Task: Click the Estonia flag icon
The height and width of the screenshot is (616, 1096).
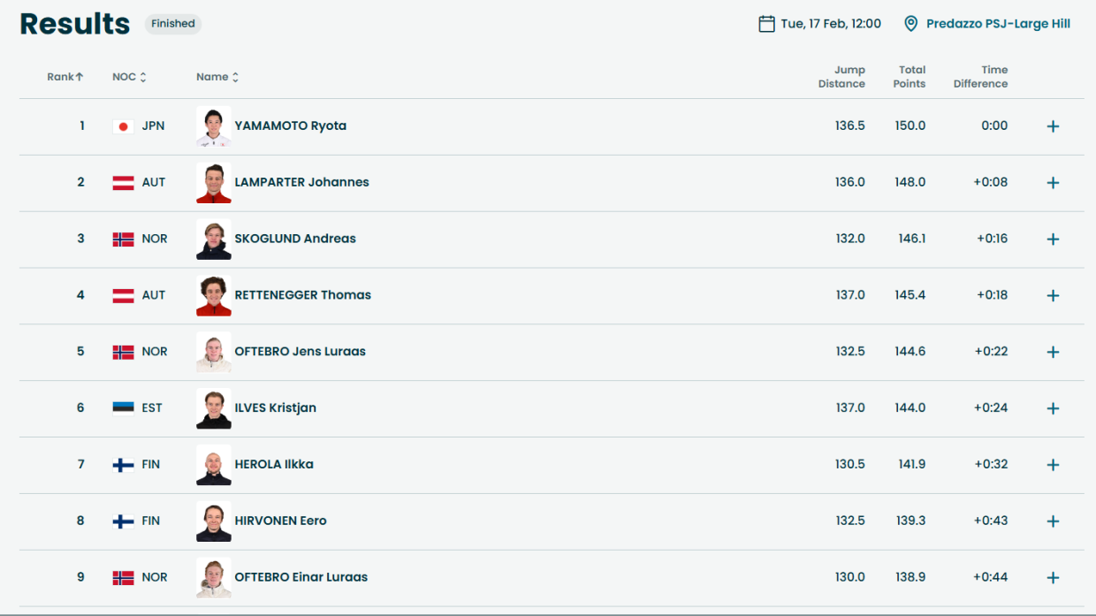Action: click(123, 407)
